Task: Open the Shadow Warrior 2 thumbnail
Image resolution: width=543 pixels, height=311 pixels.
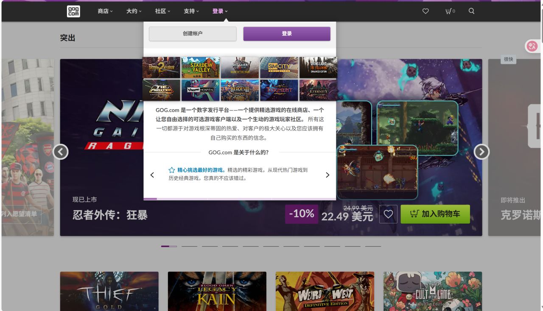Action: point(162,67)
